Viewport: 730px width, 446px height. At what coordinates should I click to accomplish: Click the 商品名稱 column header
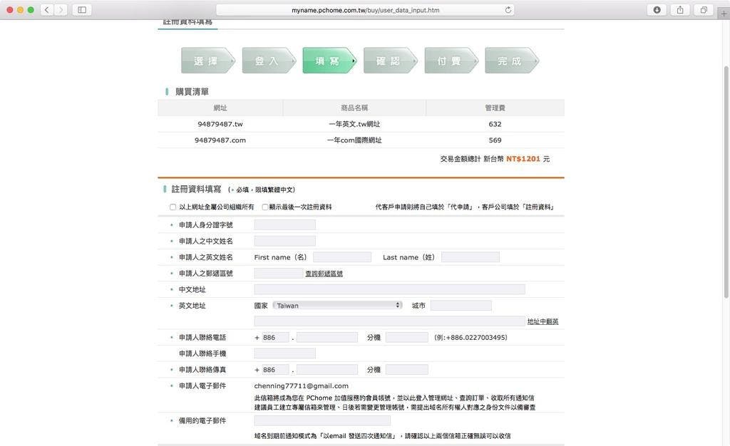354,108
